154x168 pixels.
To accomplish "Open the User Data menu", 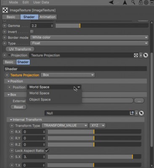I will [41, 3].
